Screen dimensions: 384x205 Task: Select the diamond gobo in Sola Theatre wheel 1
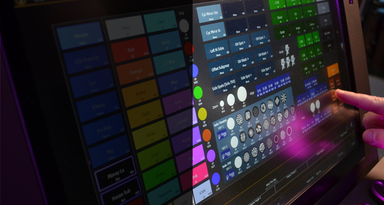277,101
